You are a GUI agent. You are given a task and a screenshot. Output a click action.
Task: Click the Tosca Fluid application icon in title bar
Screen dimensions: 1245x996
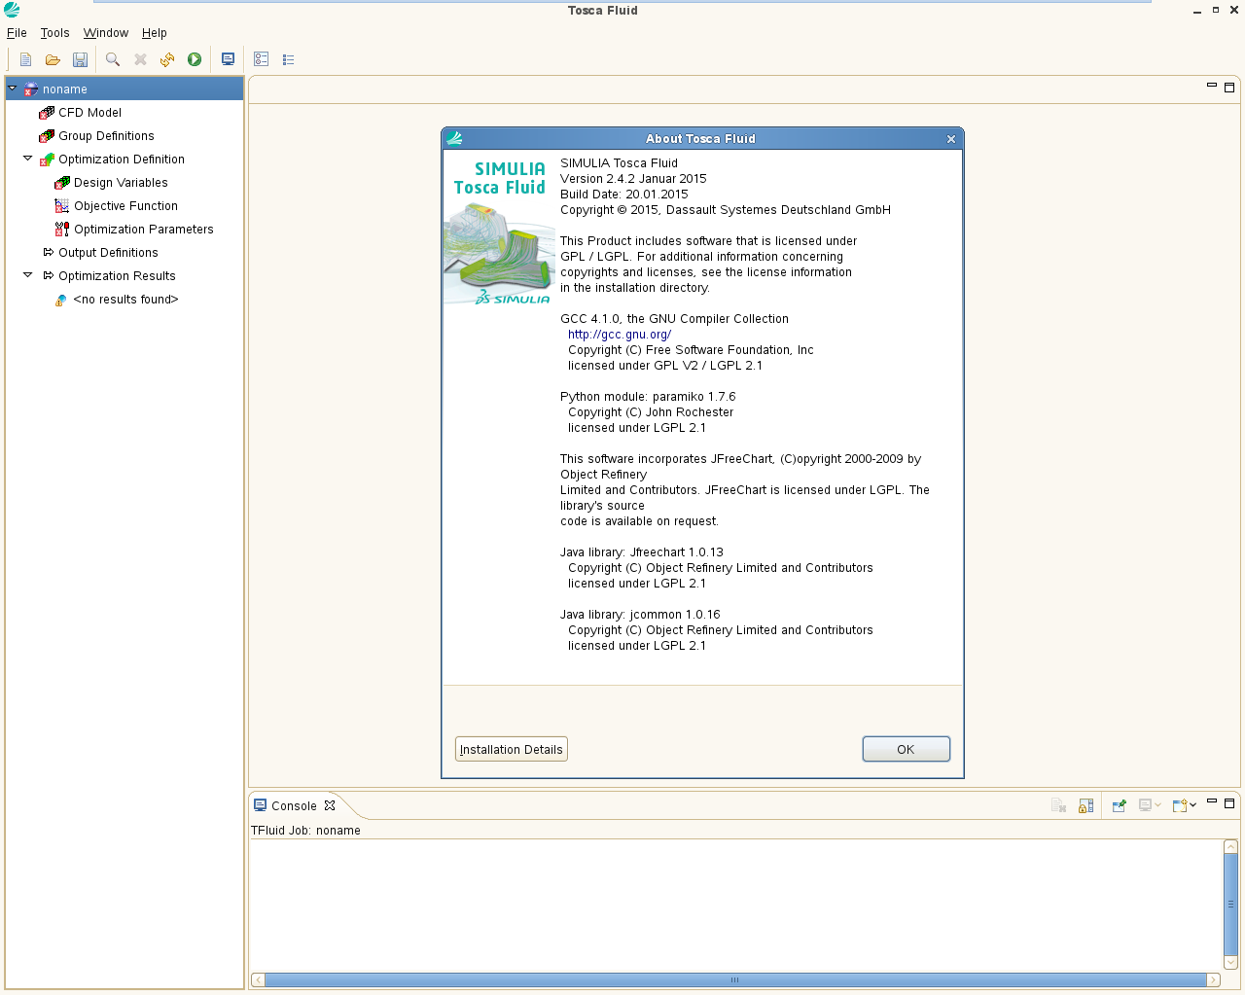pos(12,10)
